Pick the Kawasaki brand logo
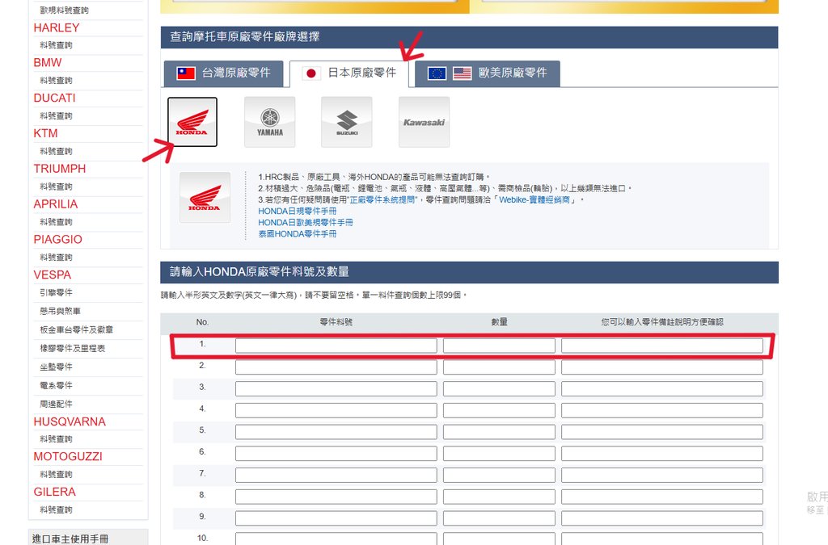 tap(424, 122)
